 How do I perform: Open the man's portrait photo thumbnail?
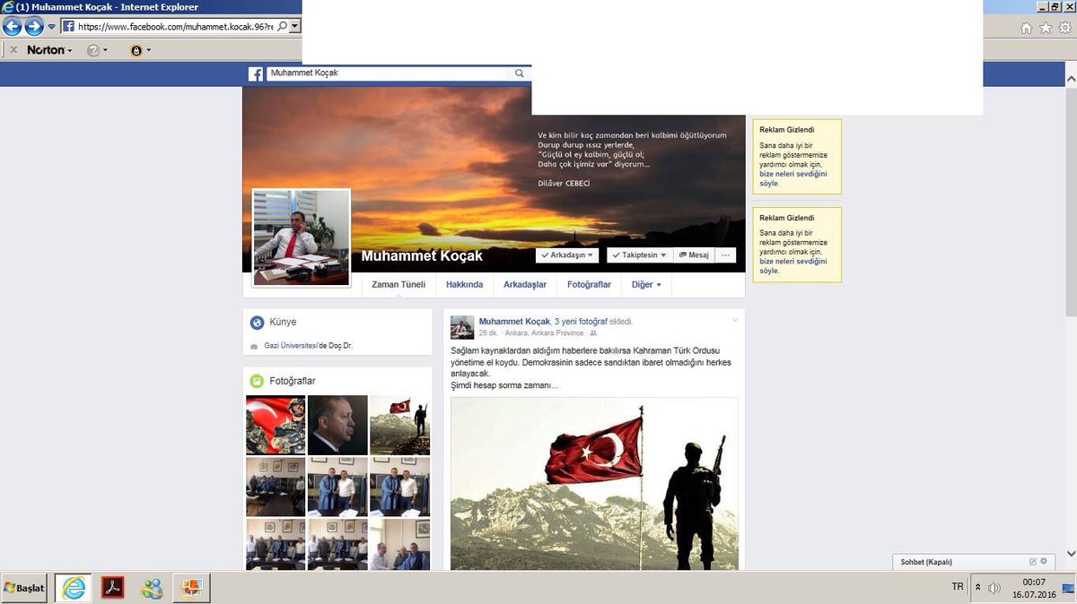[x=337, y=425]
